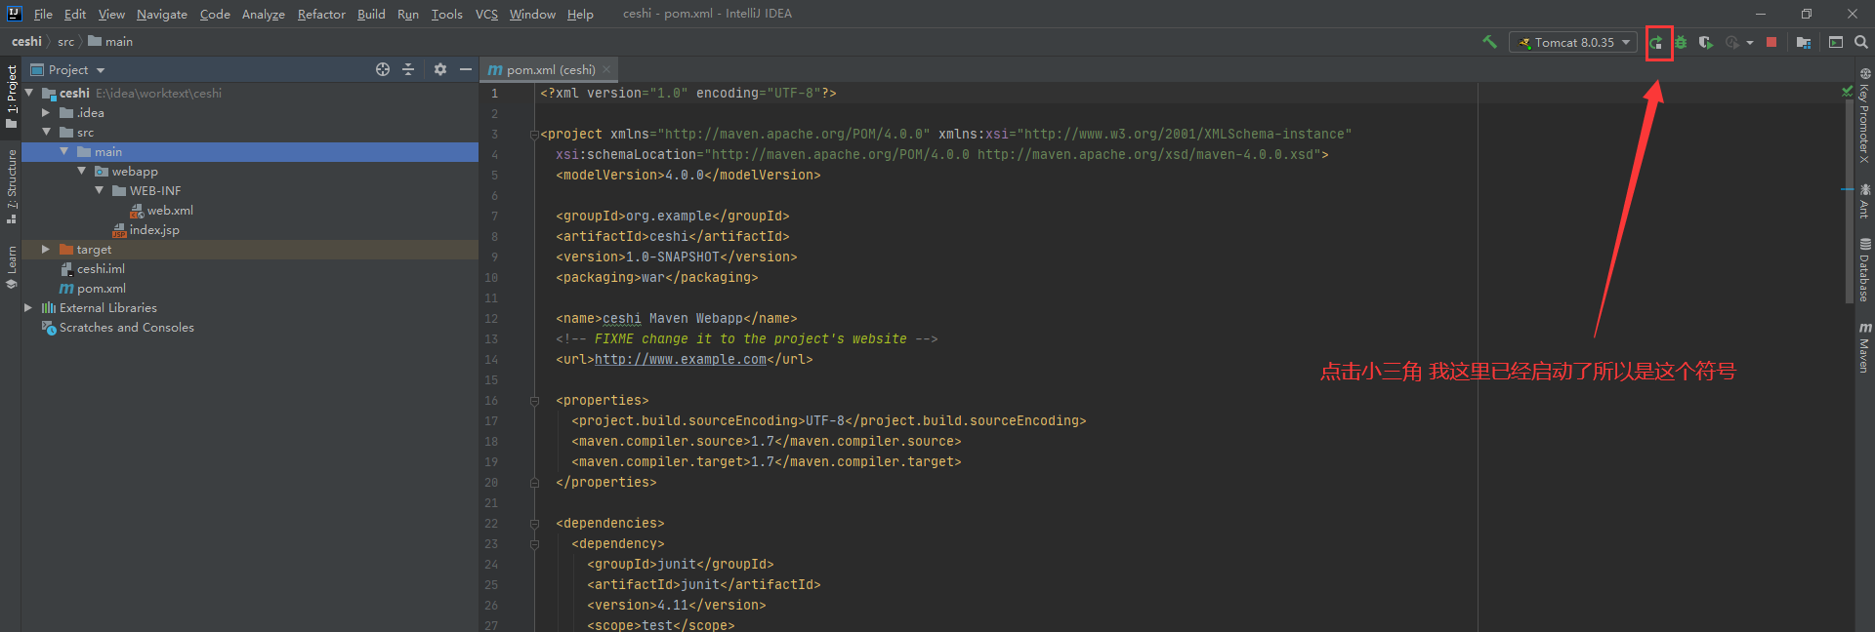Screen dimensions: 1875x632
Task: Toggle the Maven tool window
Action: pos(1864,347)
